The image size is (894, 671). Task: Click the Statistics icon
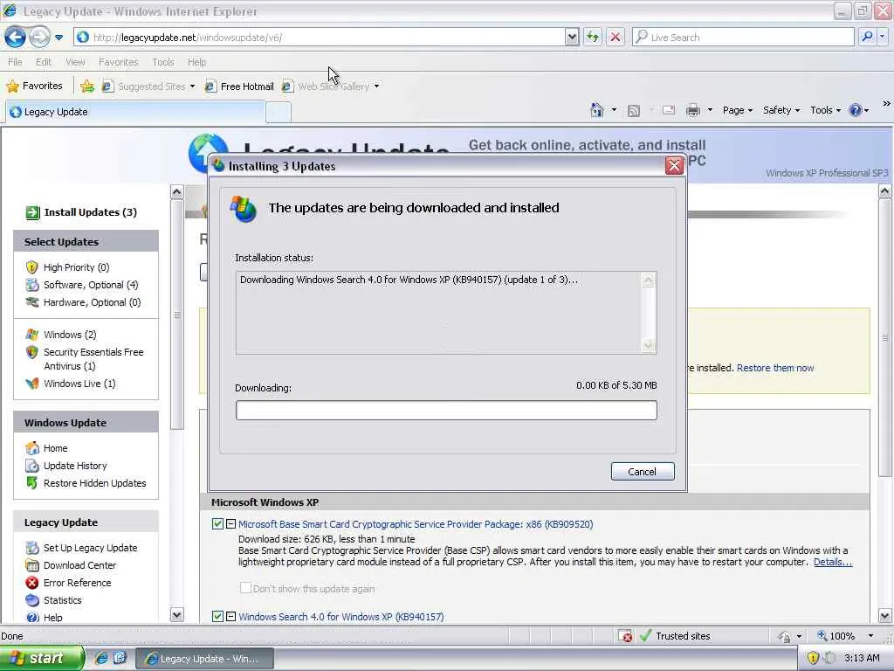(x=32, y=600)
